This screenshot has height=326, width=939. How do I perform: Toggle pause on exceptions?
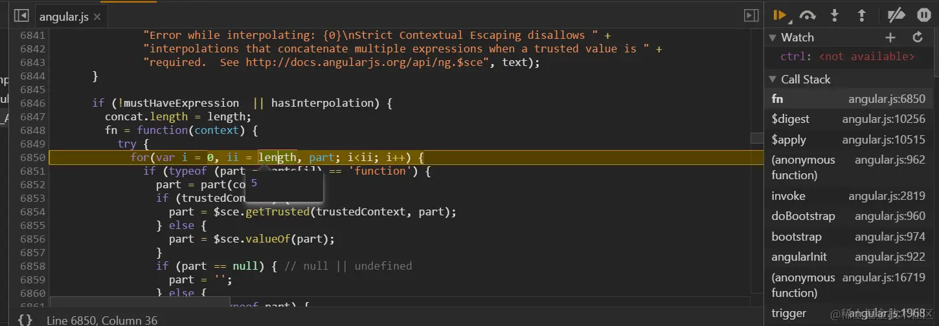pyautogui.click(x=923, y=16)
